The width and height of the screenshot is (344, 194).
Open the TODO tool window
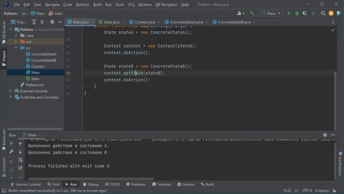pyautogui.click(x=112, y=184)
